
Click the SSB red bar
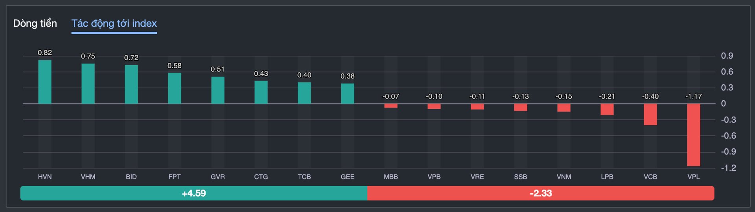point(521,108)
